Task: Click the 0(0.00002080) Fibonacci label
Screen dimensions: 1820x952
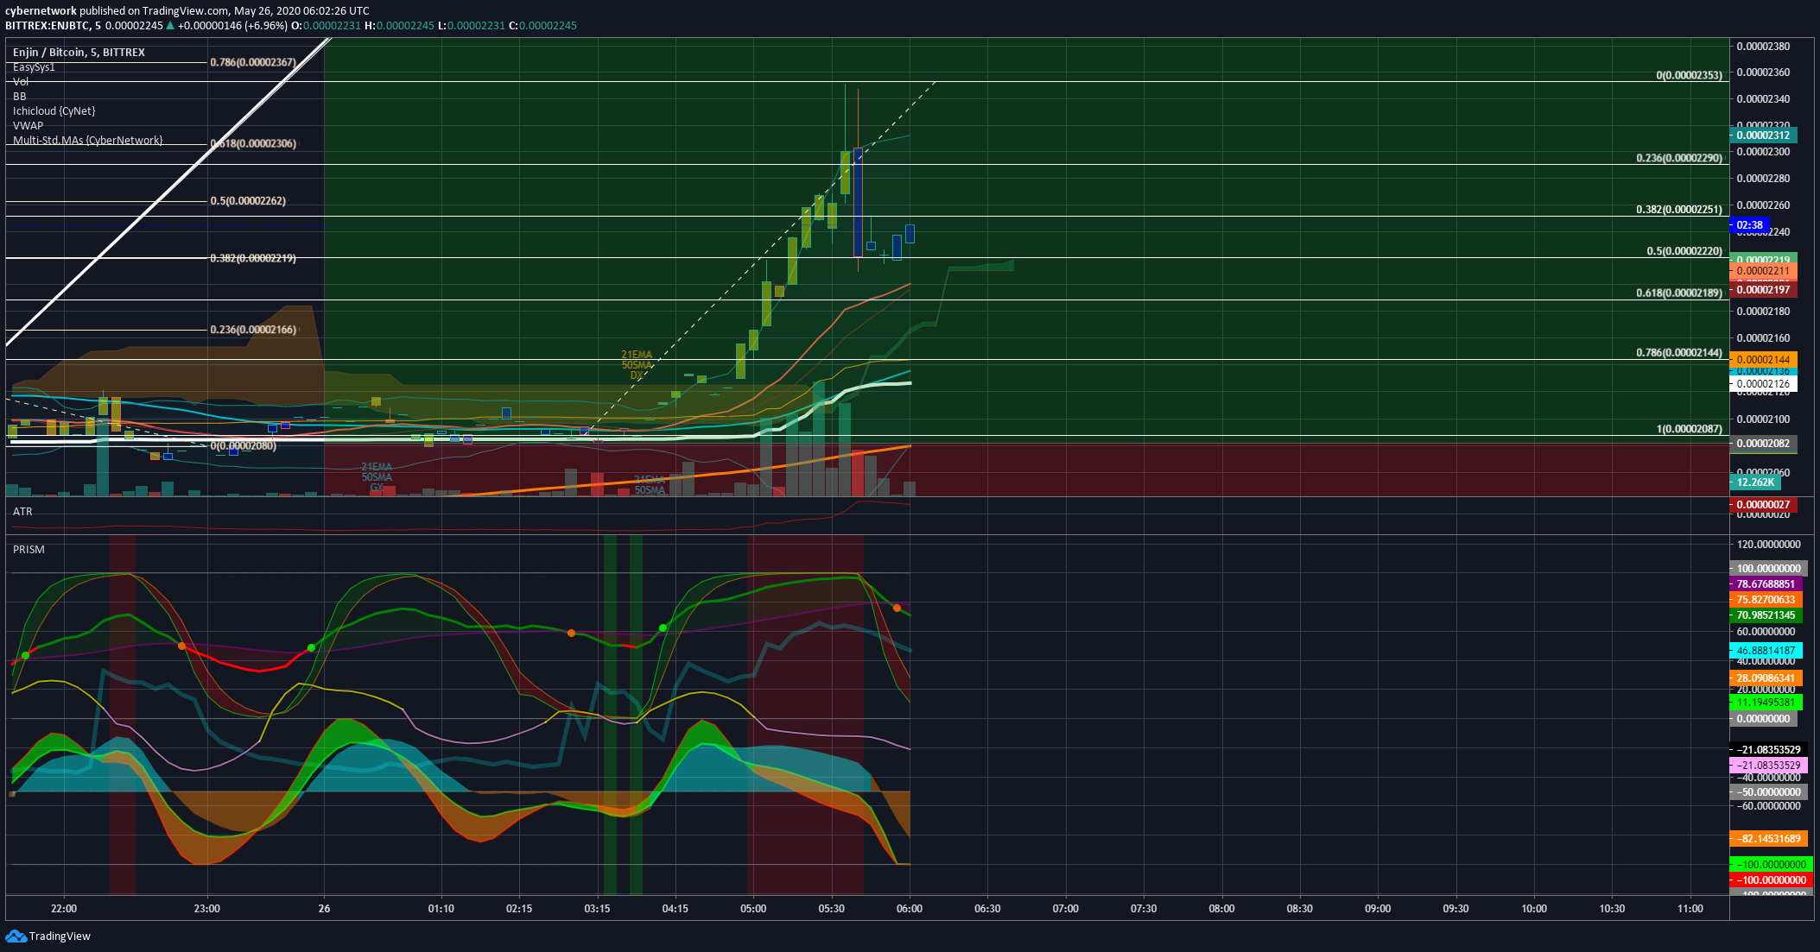Action: 244,446
